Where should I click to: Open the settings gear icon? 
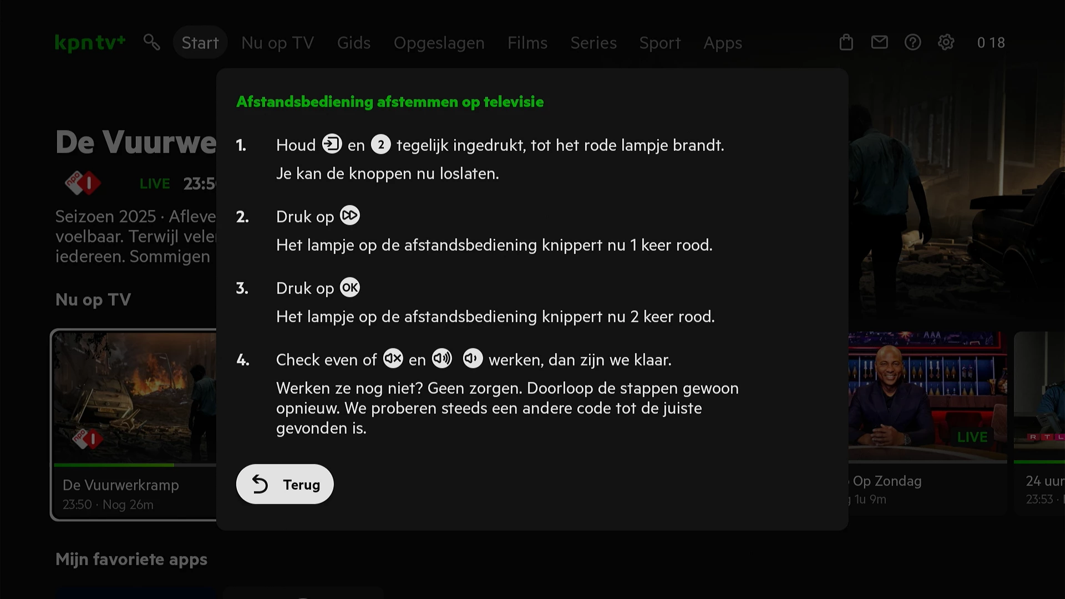[x=946, y=42]
